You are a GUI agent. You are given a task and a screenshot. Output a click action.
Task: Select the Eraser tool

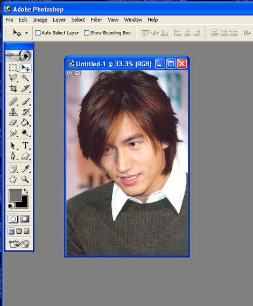point(13,122)
